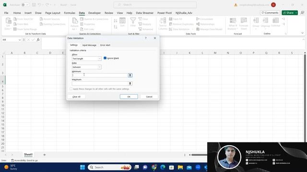Click into the Minimum input field

point(100,75)
